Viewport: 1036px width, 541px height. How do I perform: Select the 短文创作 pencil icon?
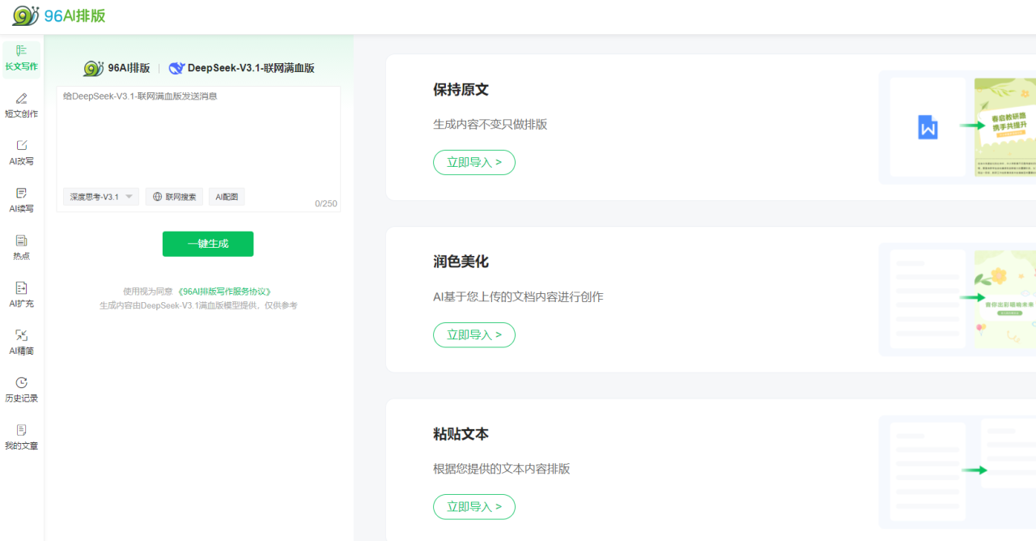tap(21, 99)
